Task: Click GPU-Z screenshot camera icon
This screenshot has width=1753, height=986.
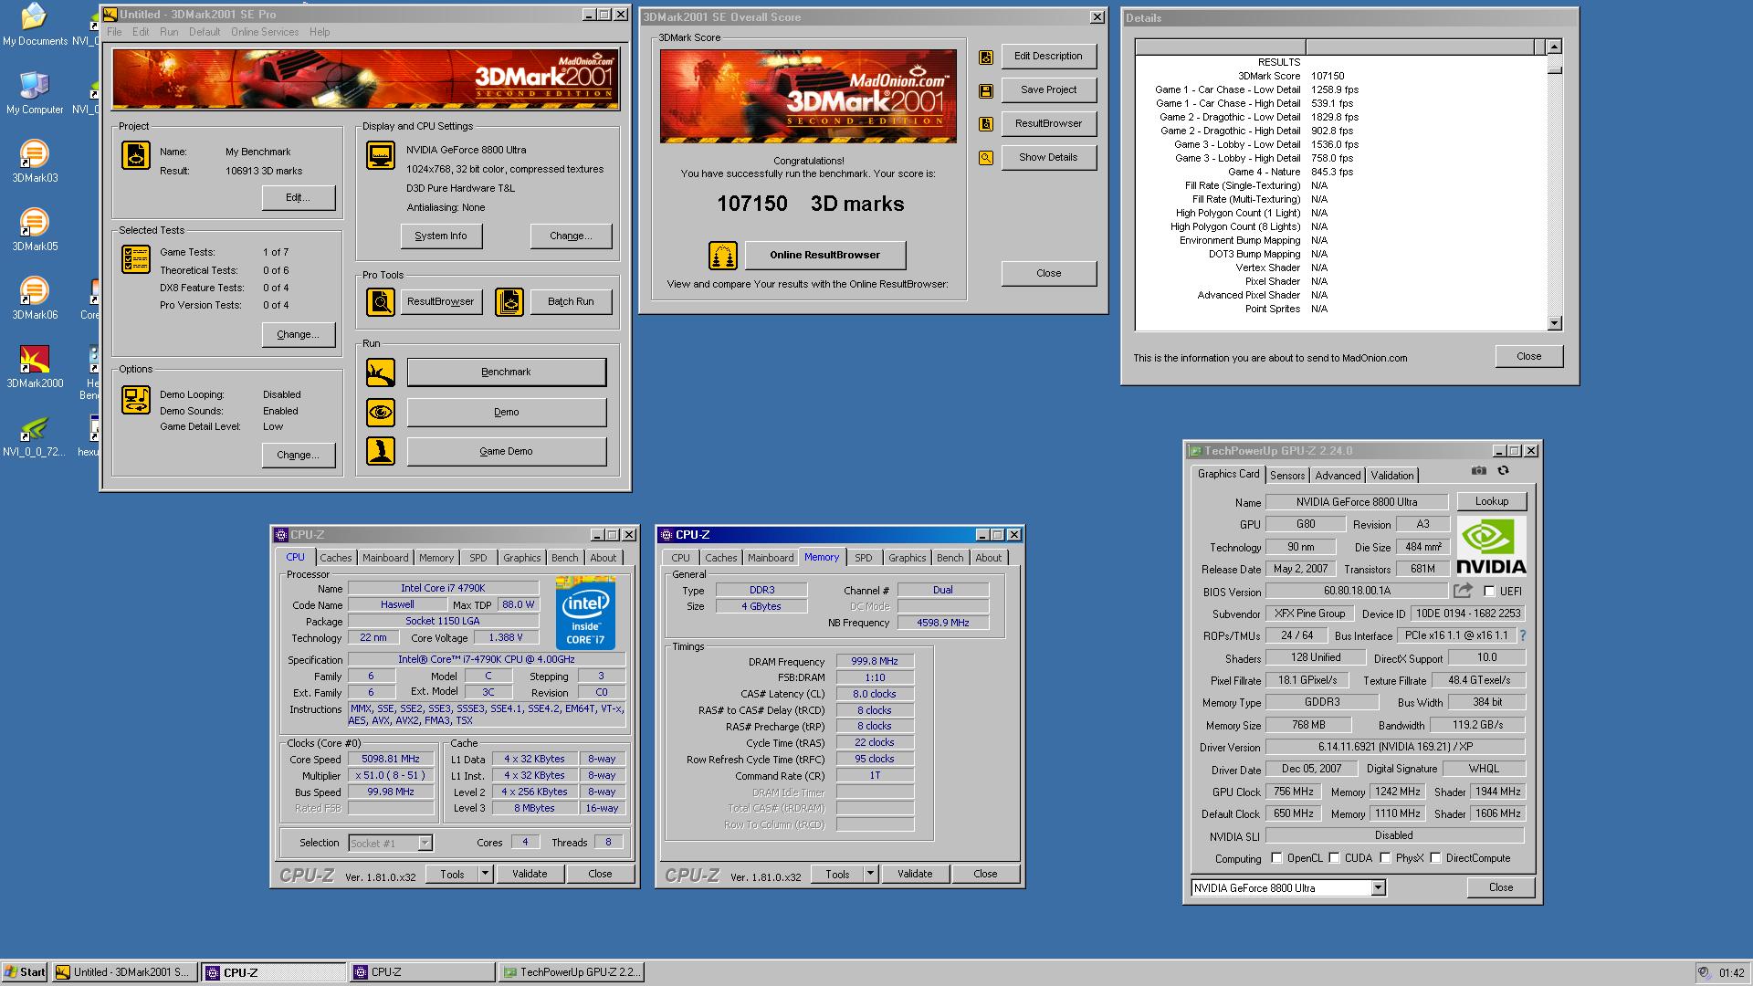Action: tap(1479, 471)
